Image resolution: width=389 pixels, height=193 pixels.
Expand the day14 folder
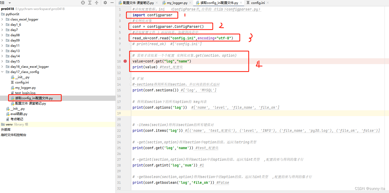(x=2, y=56)
